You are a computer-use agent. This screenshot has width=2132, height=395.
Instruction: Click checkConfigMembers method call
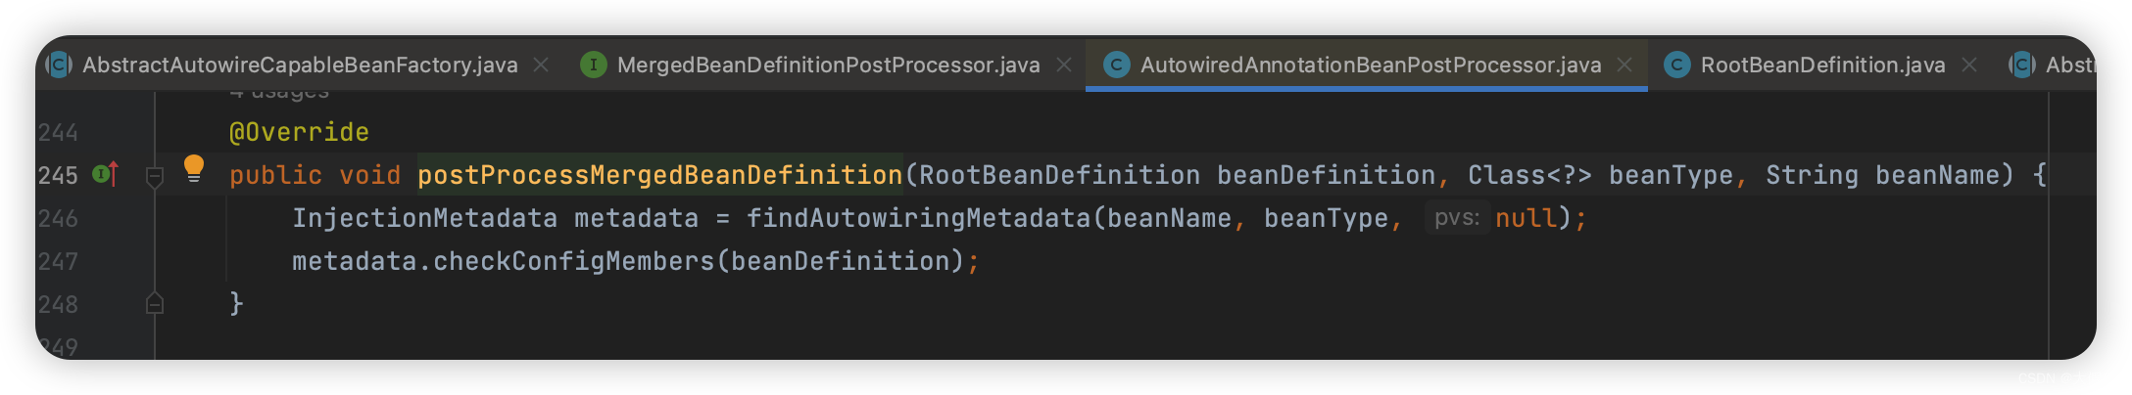pyautogui.click(x=574, y=261)
